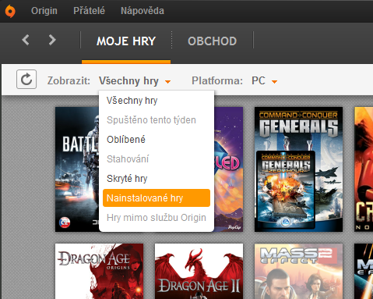This screenshot has height=299, width=373.
Task: Expand the Platforma PC dropdown
Action: click(x=264, y=81)
